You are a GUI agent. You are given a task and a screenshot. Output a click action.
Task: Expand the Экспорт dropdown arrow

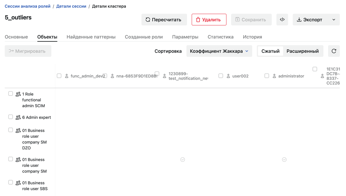click(334, 20)
